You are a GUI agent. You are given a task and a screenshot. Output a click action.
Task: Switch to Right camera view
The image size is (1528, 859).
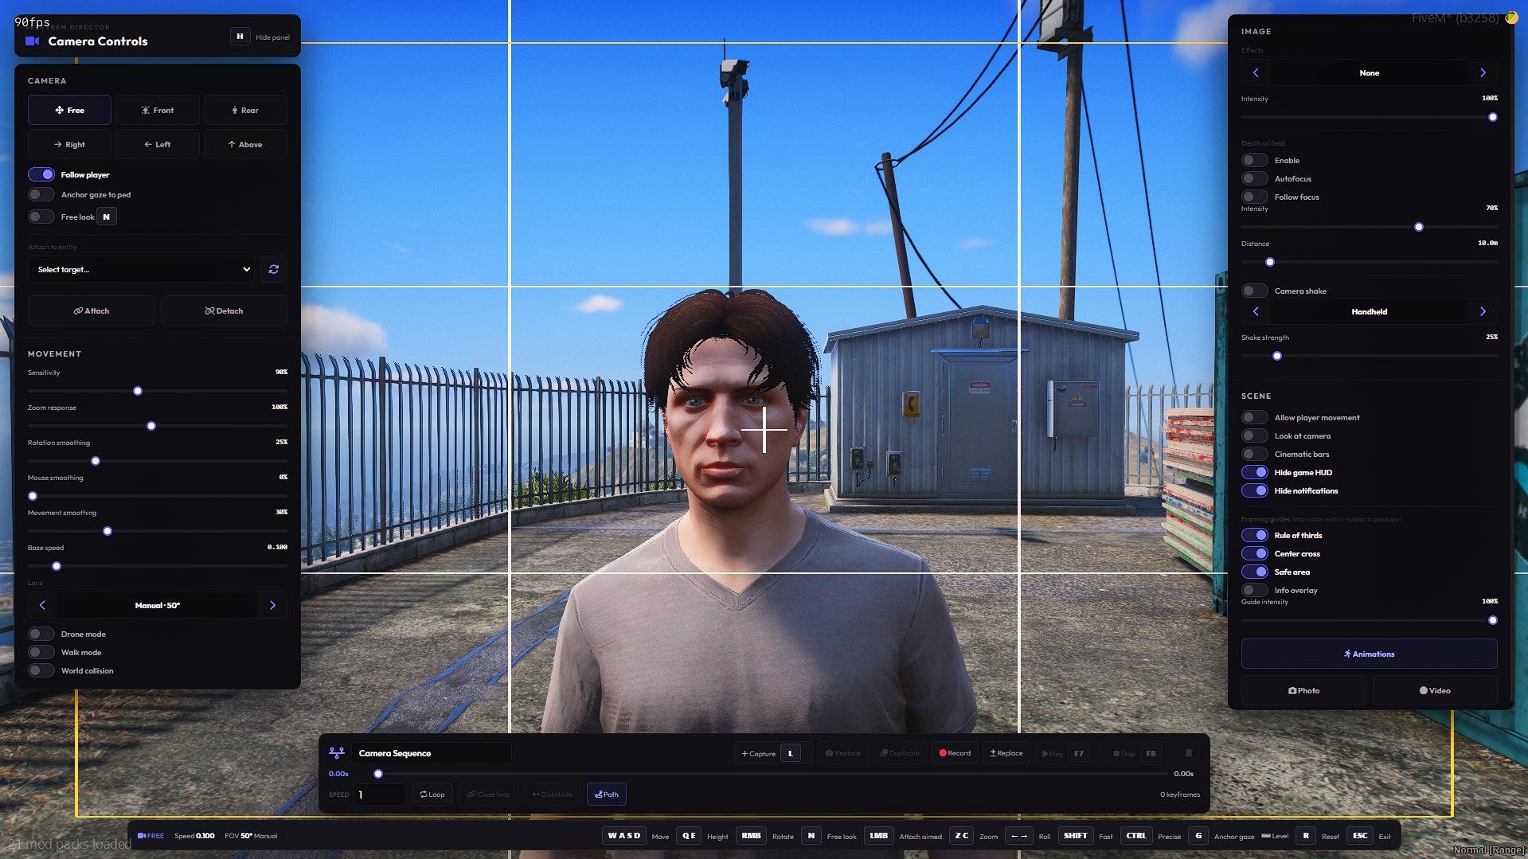coord(69,144)
